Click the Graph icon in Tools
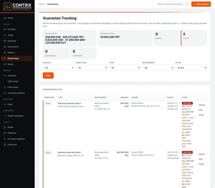This screenshot has width=215, height=188. tap(5, 127)
